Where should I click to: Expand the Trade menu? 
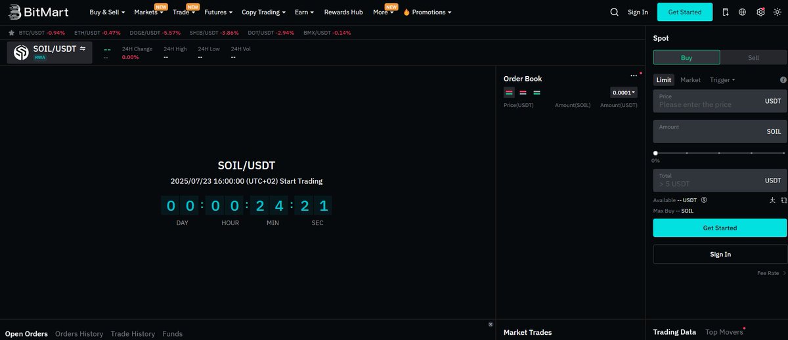coord(184,12)
